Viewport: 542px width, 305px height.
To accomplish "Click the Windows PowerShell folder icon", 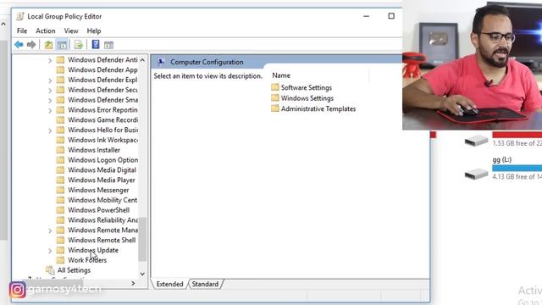I will pyautogui.click(x=60, y=210).
